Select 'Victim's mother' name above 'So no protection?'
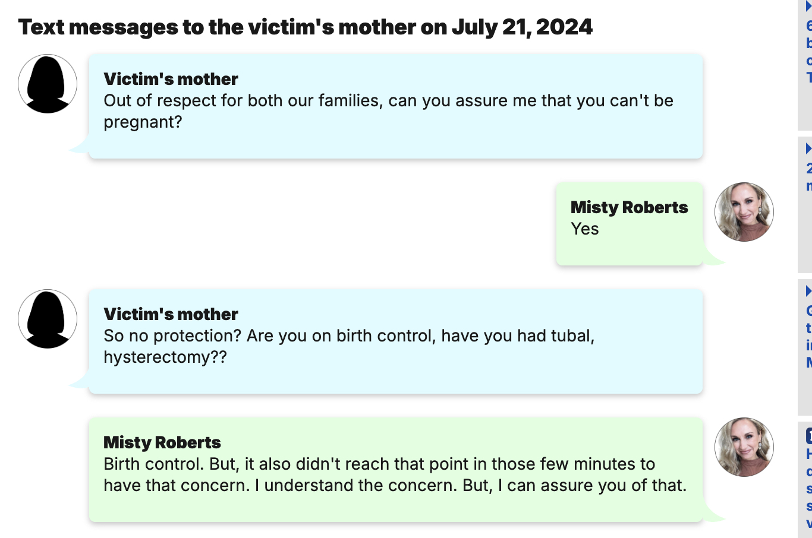This screenshot has width=812, height=538. (171, 314)
